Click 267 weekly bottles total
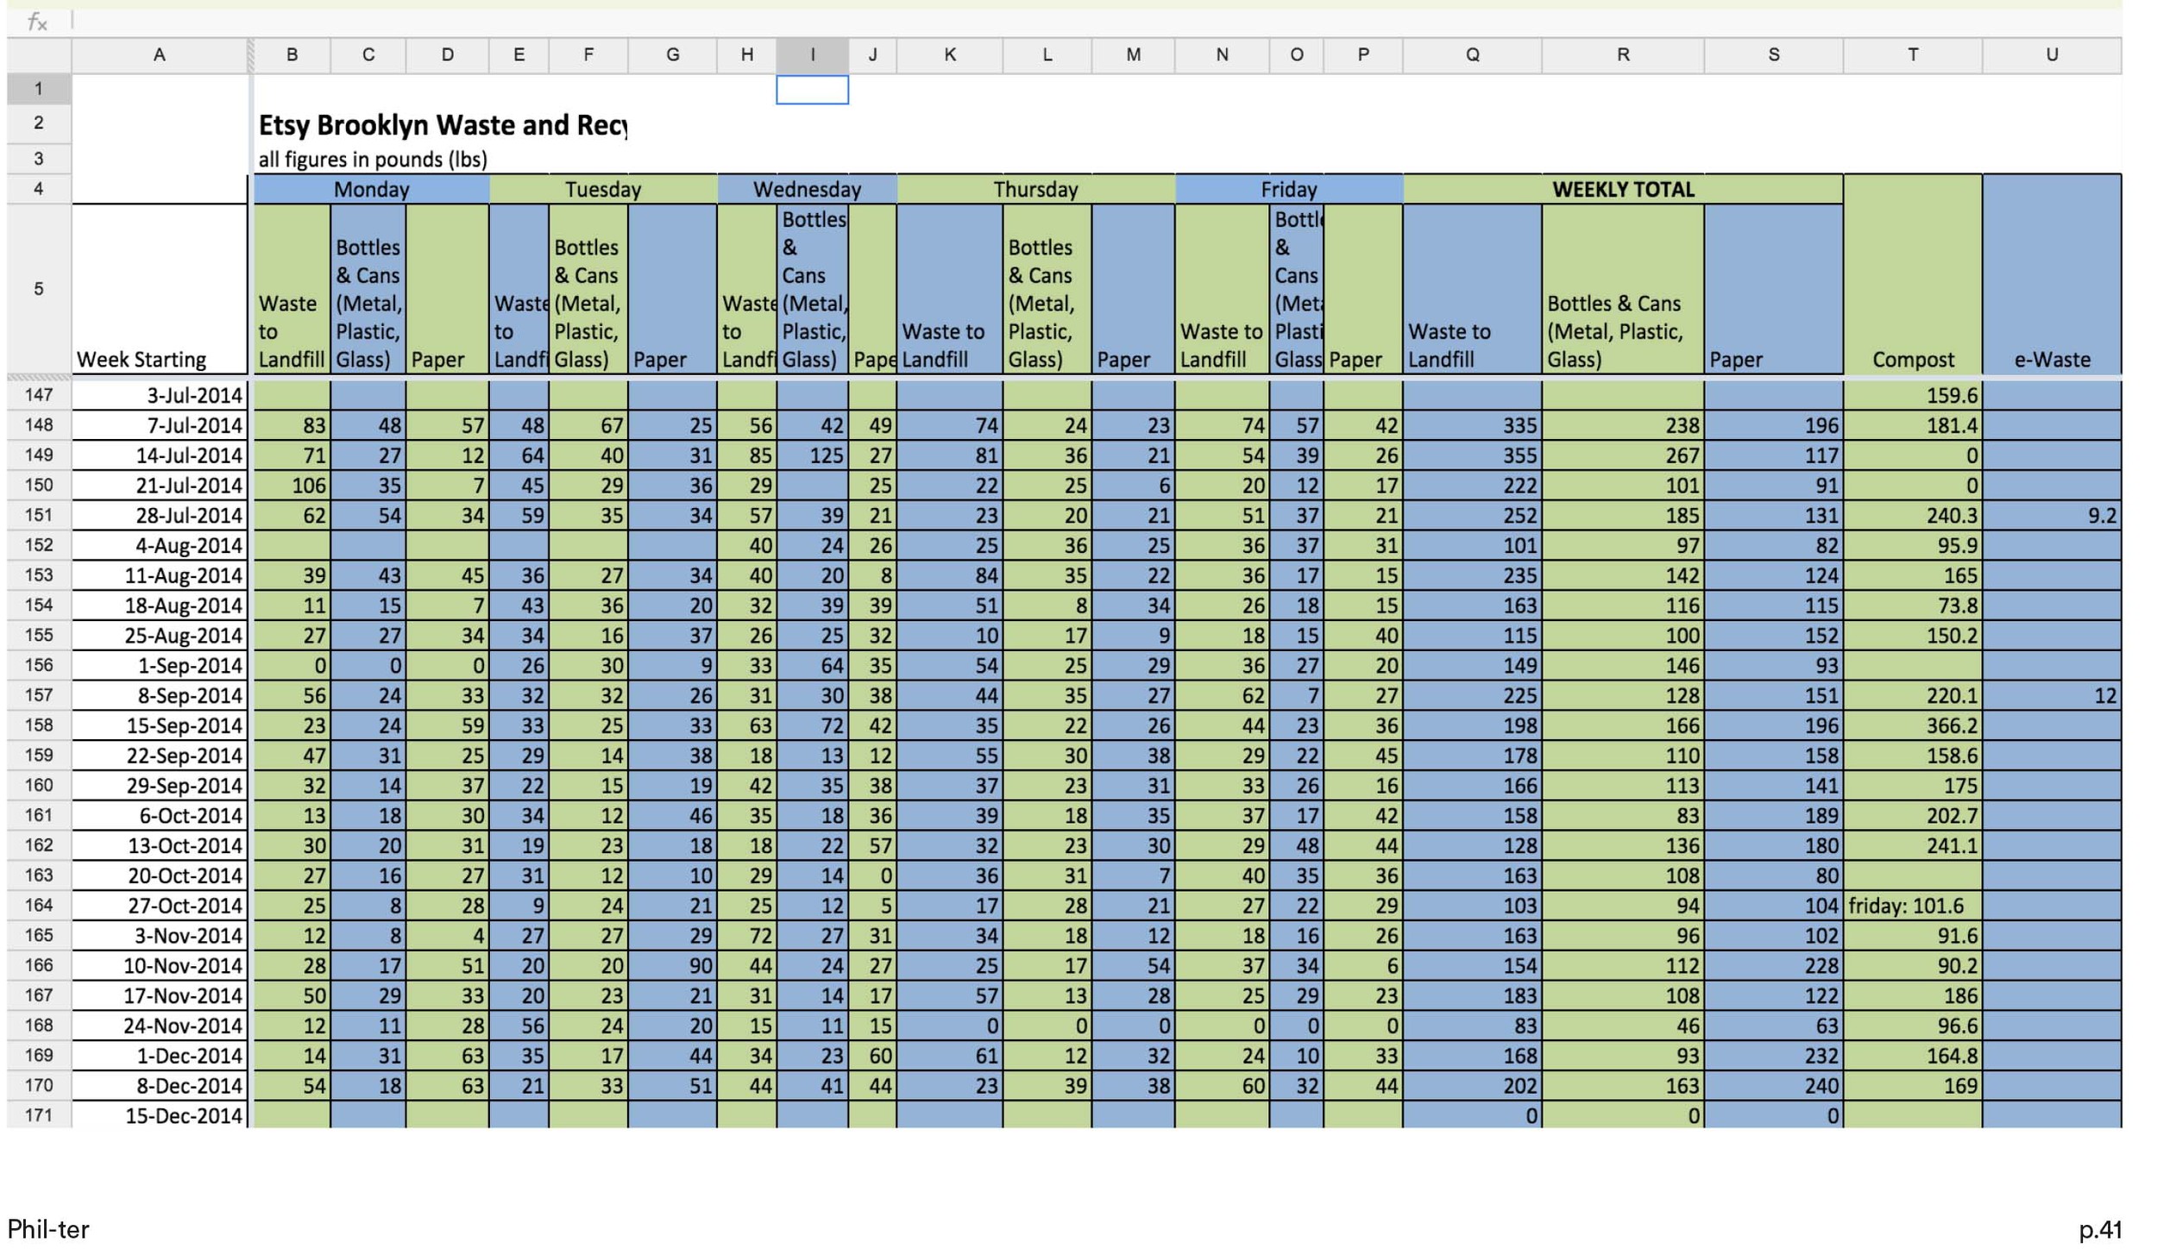 tap(1622, 455)
